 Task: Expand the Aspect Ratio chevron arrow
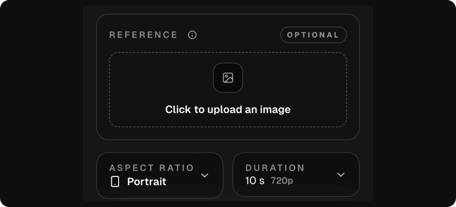(205, 175)
